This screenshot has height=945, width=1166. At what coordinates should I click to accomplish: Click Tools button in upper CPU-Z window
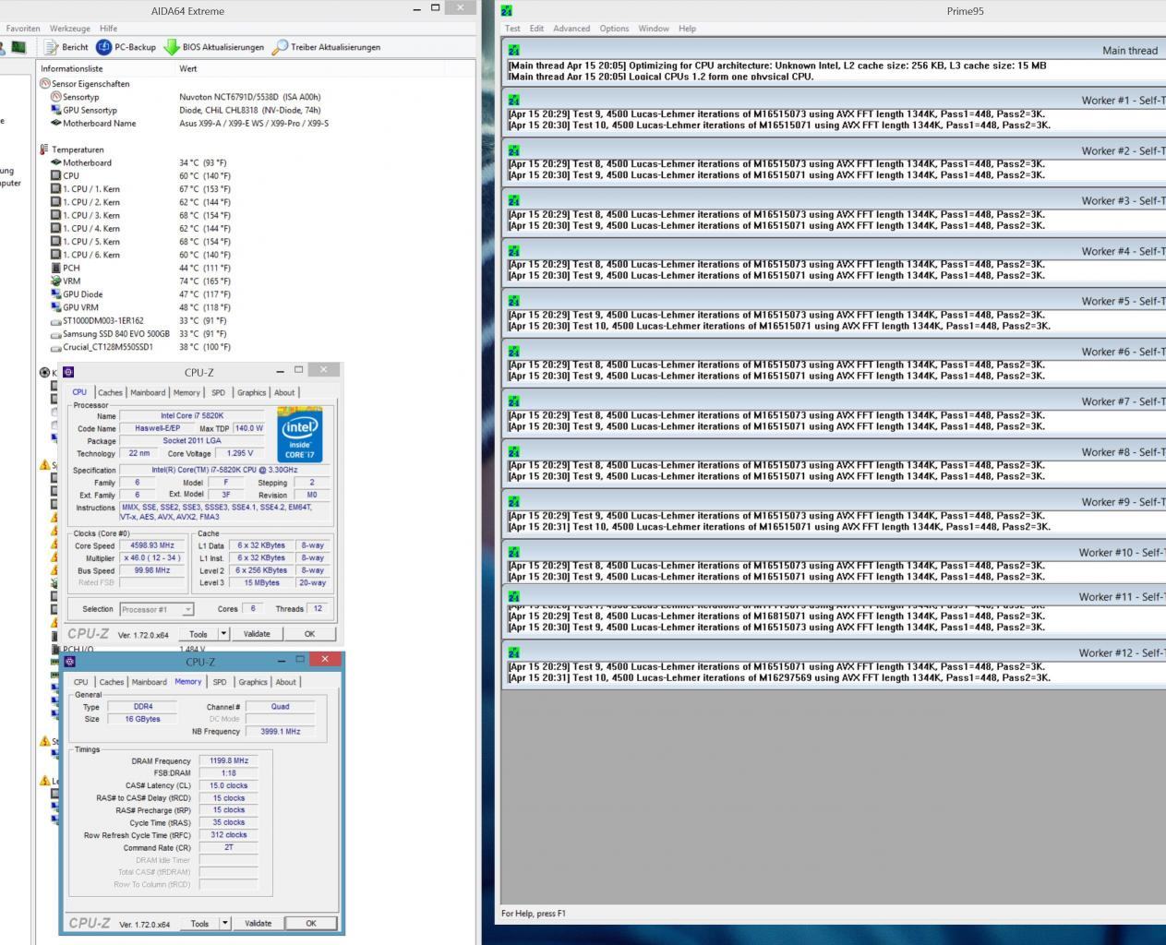[198, 634]
